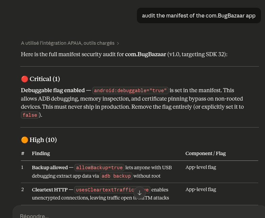The width and height of the screenshot is (265, 218).
Task: Click the "Finding" column header
Action: click(x=41, y=153)
